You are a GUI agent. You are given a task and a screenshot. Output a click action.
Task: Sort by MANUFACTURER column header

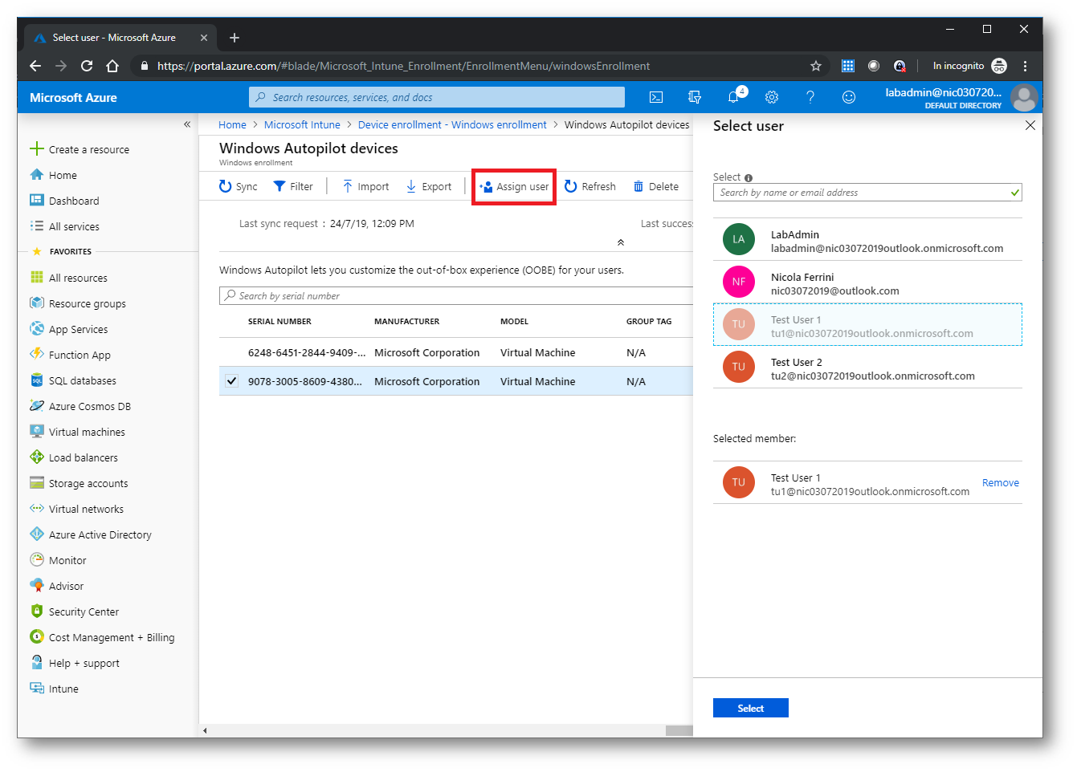(x=407, y=321)
